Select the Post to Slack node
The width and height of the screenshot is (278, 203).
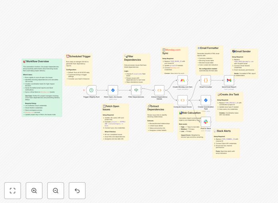coord(206,122)
